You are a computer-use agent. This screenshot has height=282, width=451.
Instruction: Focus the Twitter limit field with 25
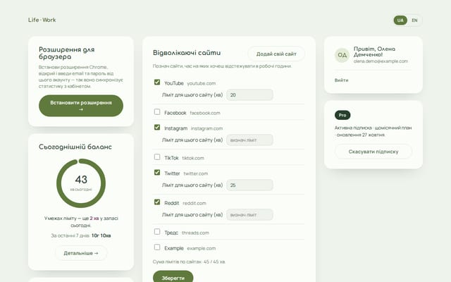tap(249, 185)
